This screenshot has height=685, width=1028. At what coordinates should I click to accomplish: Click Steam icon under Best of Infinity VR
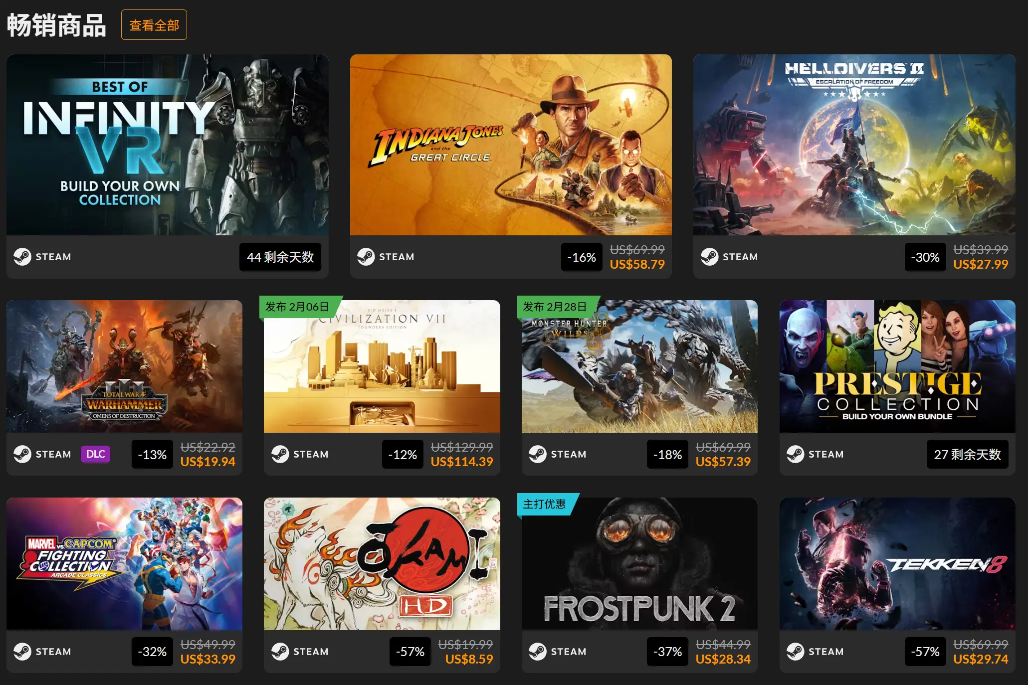(22, 257)
